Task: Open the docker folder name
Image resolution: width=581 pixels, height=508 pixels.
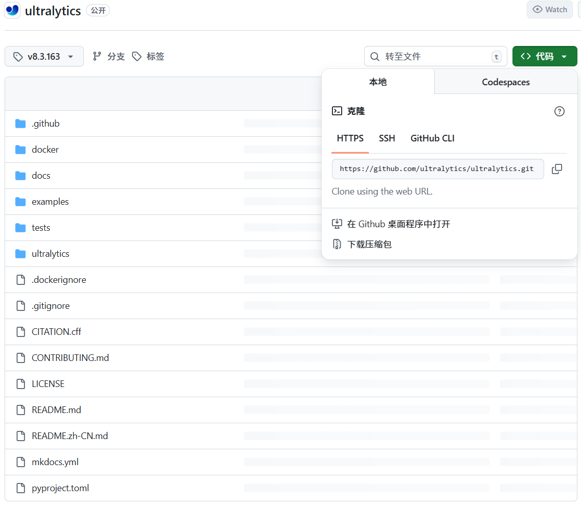Action: click(x=45, y=150)
